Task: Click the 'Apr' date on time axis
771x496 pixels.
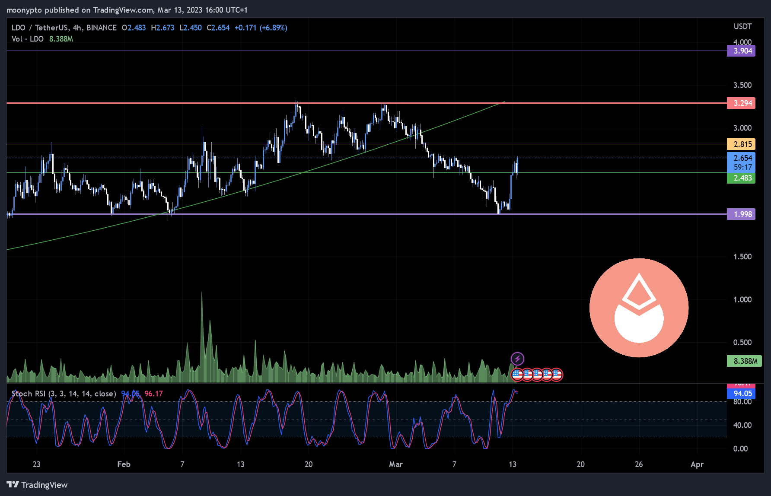Action: 697,465
